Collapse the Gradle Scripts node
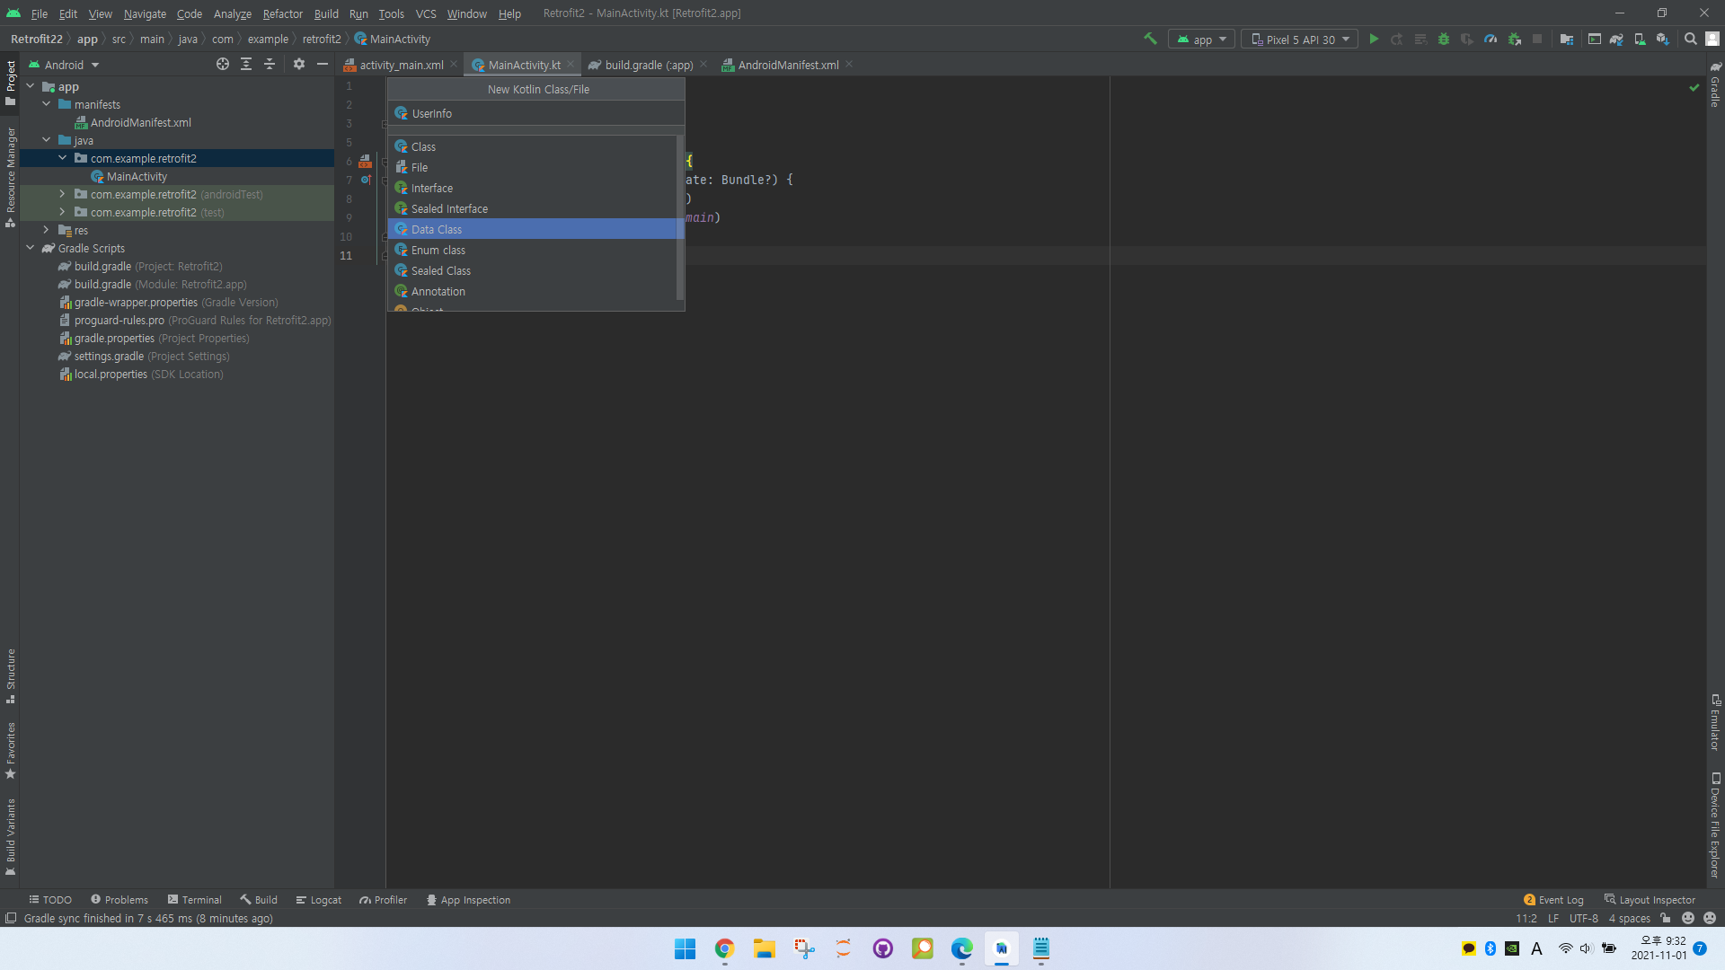This screenshot has height=970, width=1725. pyautogui.click(x=30, y=248)
